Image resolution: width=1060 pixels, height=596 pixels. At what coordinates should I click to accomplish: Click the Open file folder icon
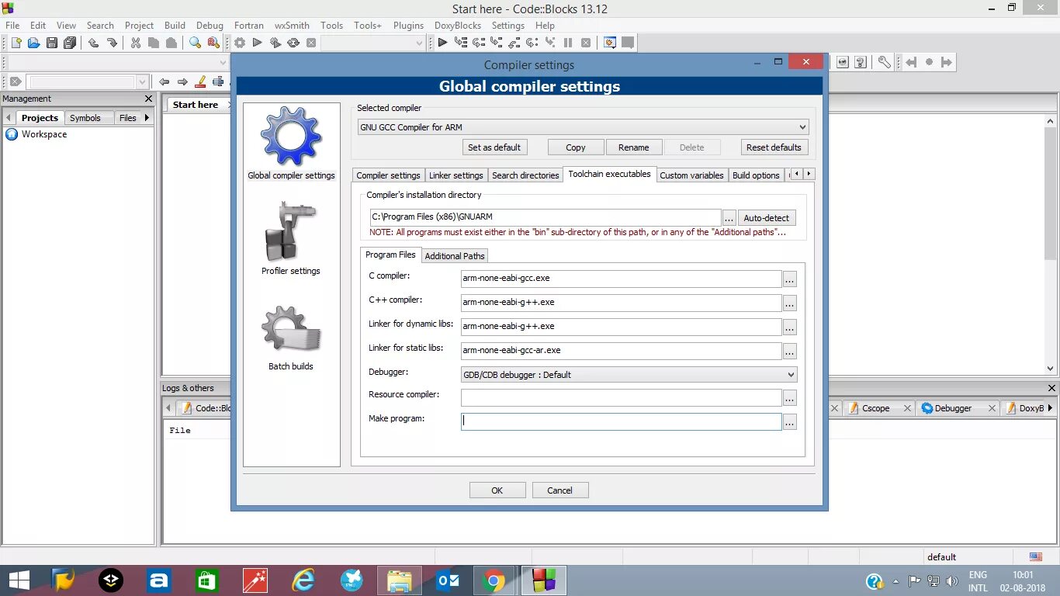33,43
